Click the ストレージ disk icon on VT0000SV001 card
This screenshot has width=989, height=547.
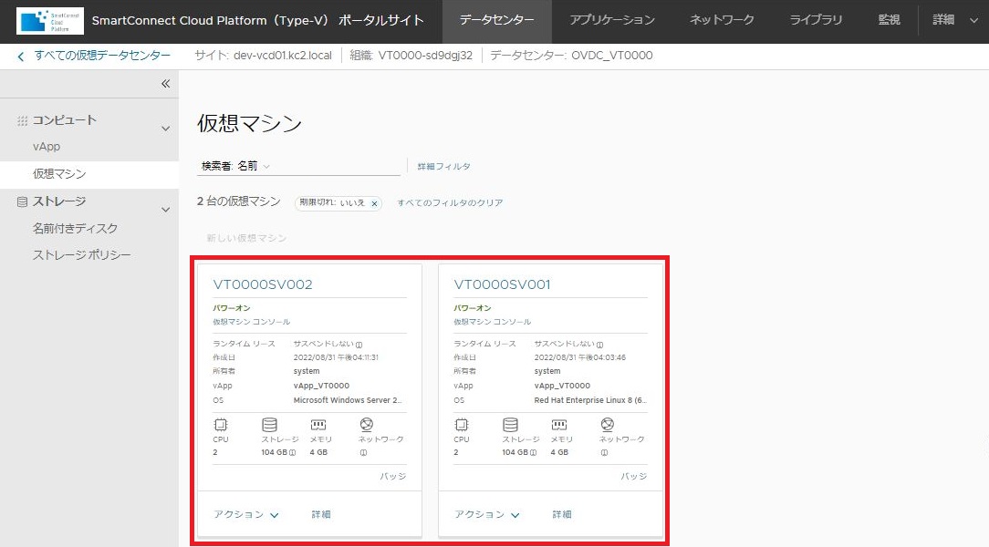510,425
